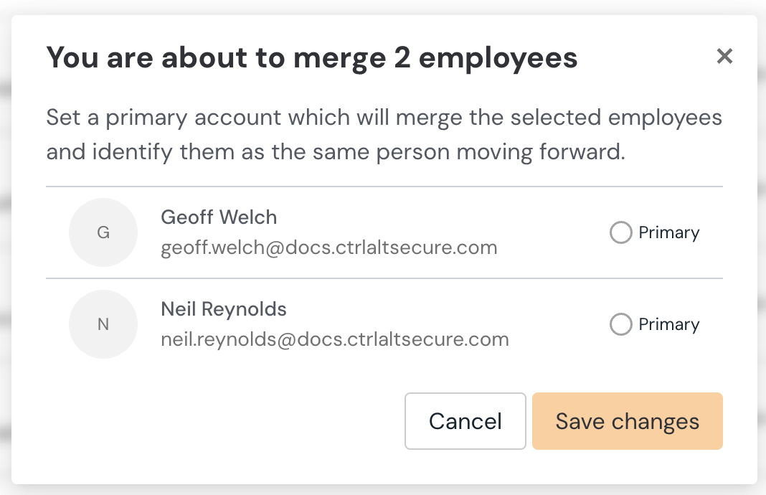Viewport: 766px width, 495px height.
Task: Click the neil.reynolds@docs.ctrlaltsecure.com email
Action: click(x=335, y=340)
